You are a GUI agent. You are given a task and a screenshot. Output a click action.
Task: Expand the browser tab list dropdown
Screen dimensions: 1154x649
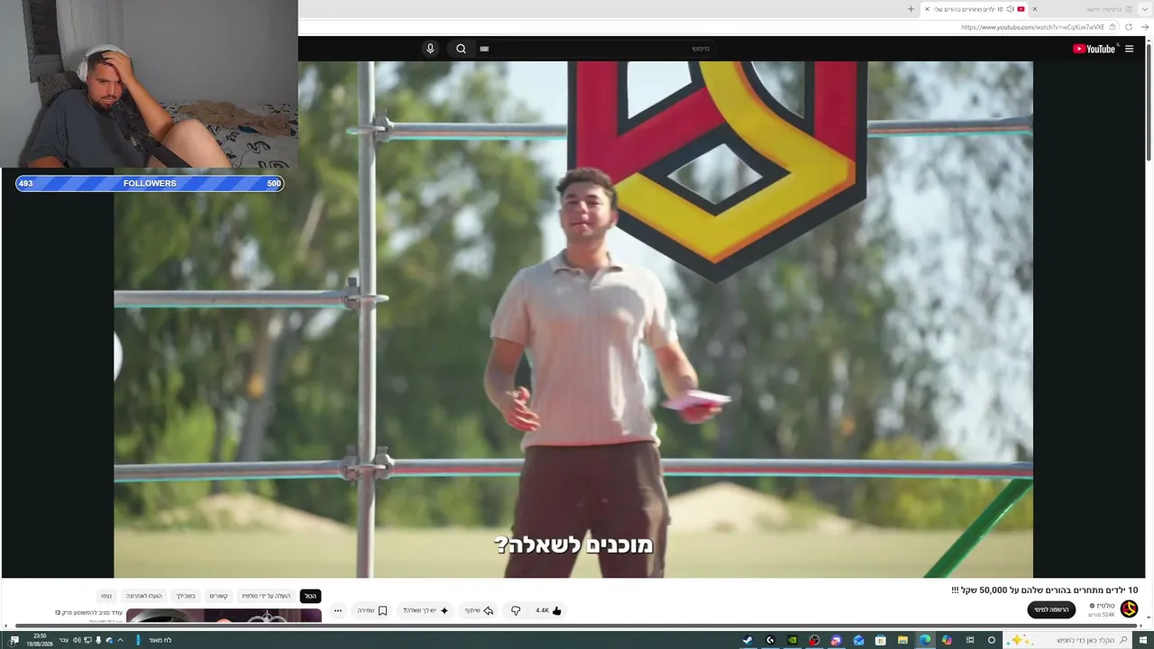click(1145, 9)
